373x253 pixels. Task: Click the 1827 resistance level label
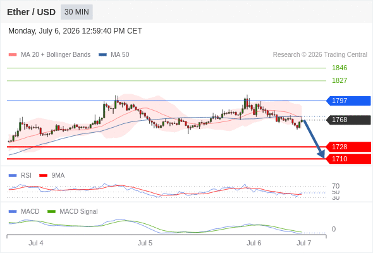coord(339,80)
